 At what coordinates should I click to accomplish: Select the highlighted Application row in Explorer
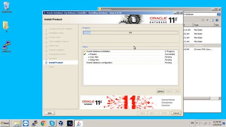tap(202, 46)
